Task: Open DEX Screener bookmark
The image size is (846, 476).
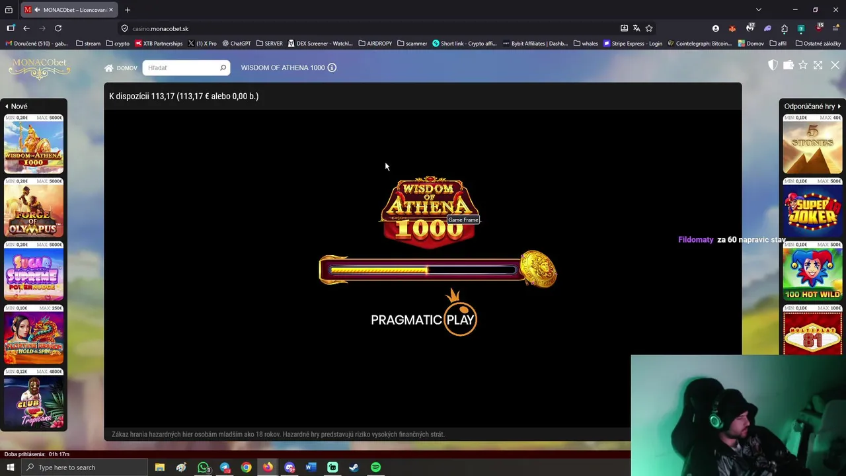Action: click(x=320, y=44)
